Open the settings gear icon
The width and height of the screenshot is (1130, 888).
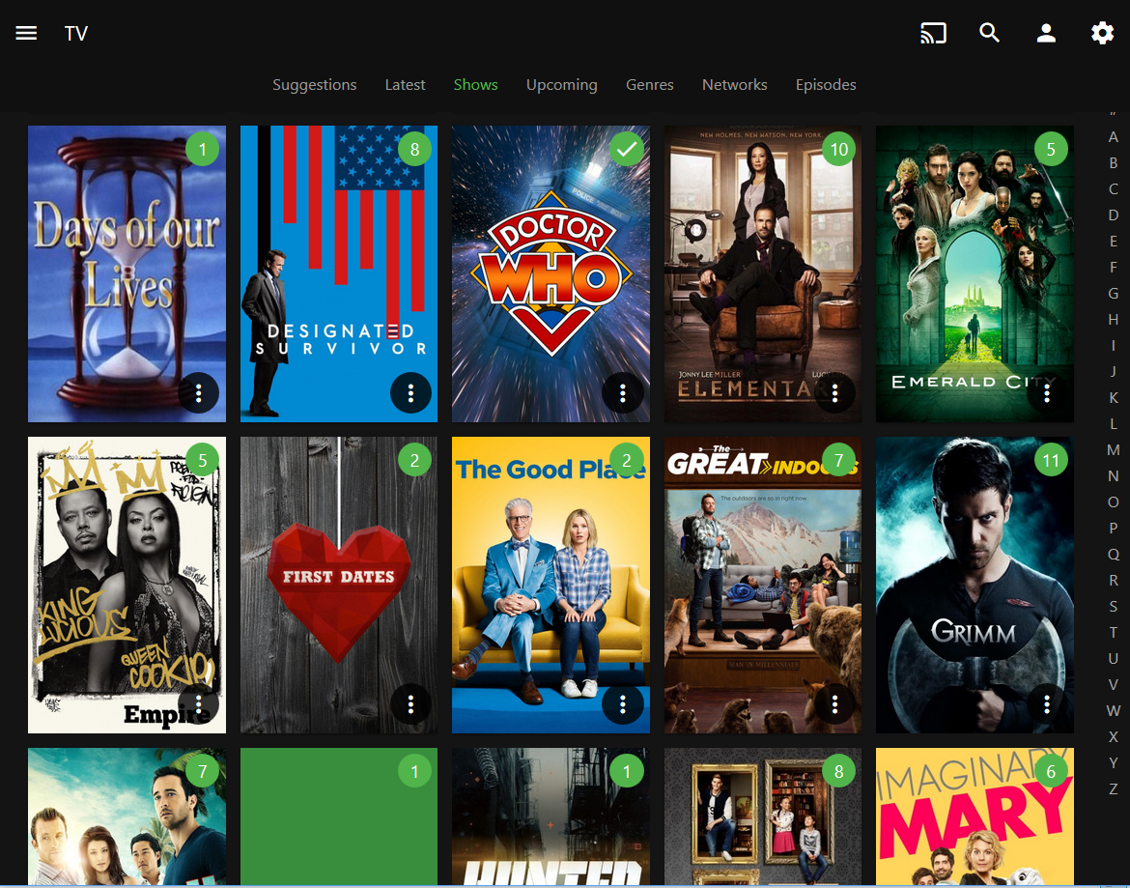point(1102,33)
